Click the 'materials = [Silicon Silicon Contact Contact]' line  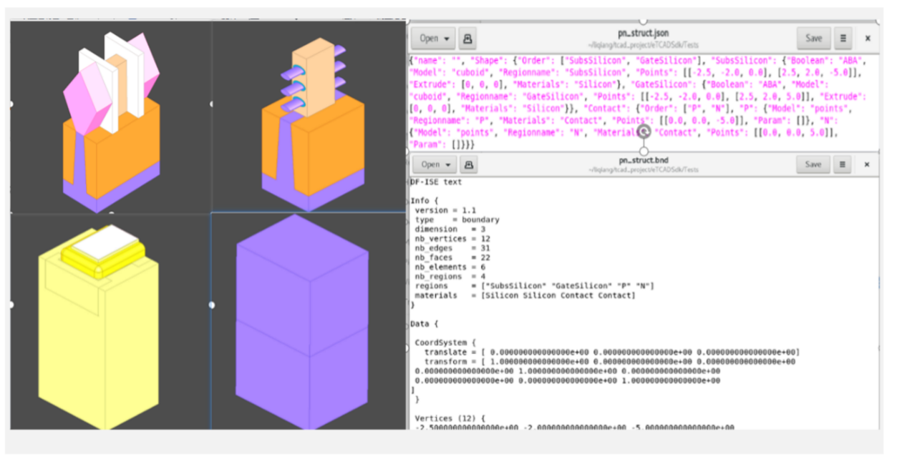click(524, 295)
